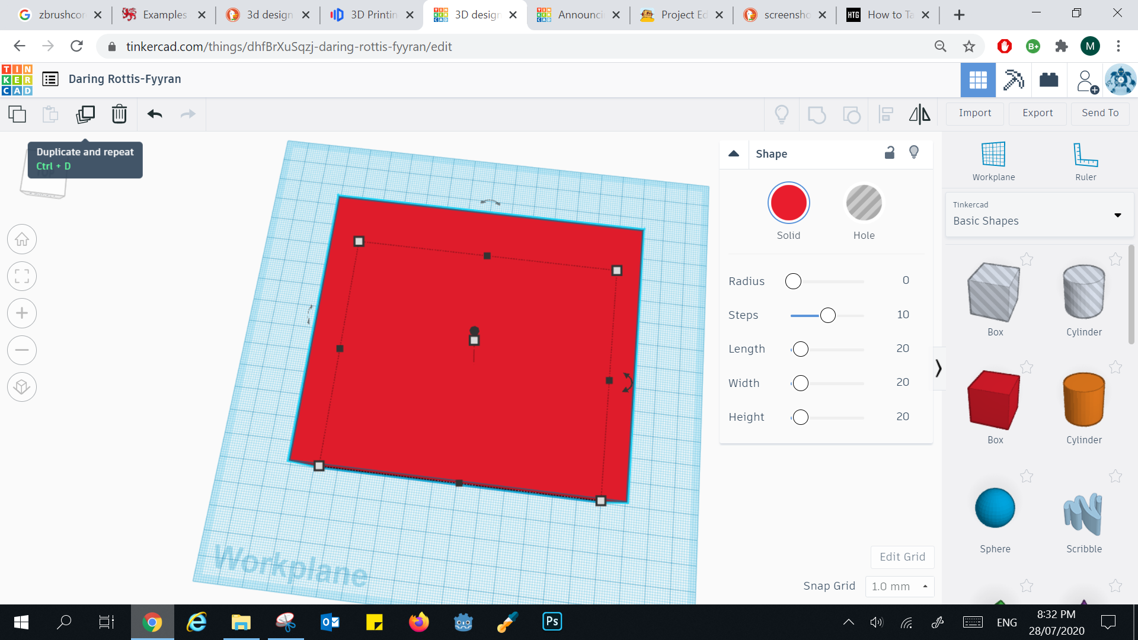The width and height of the screenshot is (1138, 640).
Task: Select the Ruler tool
Action: tap(1085, 159)
